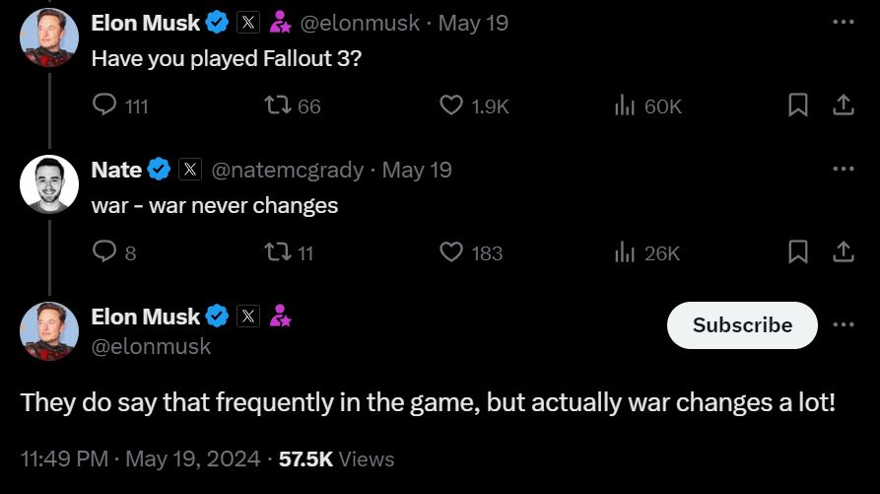Like Nate's tweet with 183 likes
The width and height of the screenshot is (880, 494).
click(x=451, y=252)
